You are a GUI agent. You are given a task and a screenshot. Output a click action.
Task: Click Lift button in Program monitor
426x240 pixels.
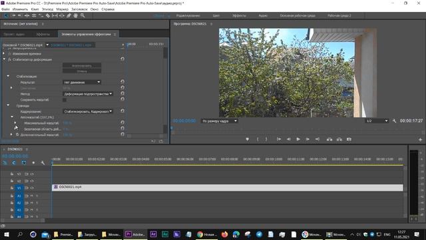click(329, 139)
